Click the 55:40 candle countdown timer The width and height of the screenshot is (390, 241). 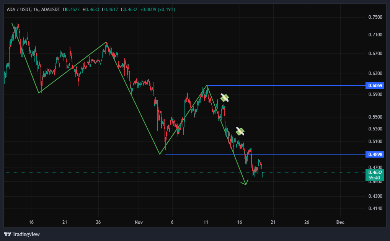374,178
